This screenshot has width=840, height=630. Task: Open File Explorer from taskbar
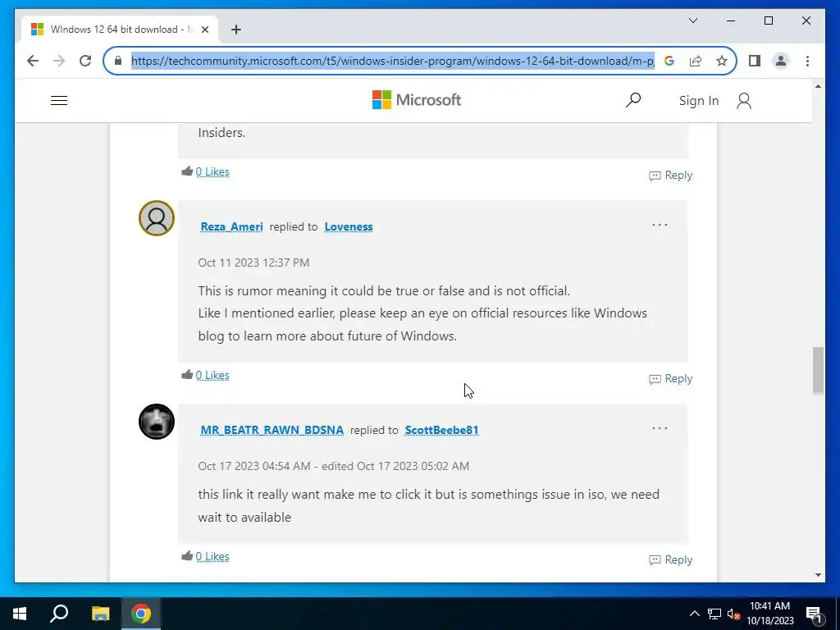[x=100, y=614]
